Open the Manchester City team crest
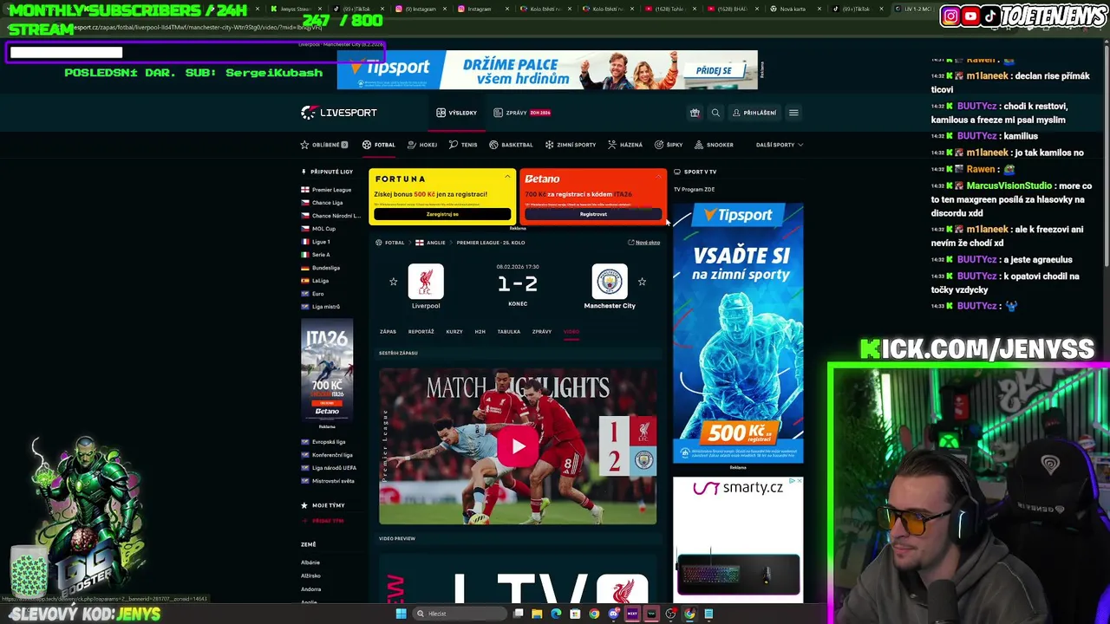 pos(610,282)
